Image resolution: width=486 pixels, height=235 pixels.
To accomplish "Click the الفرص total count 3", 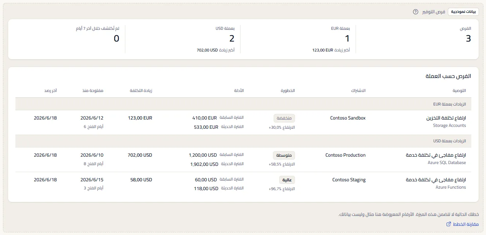I will (468, 38).
